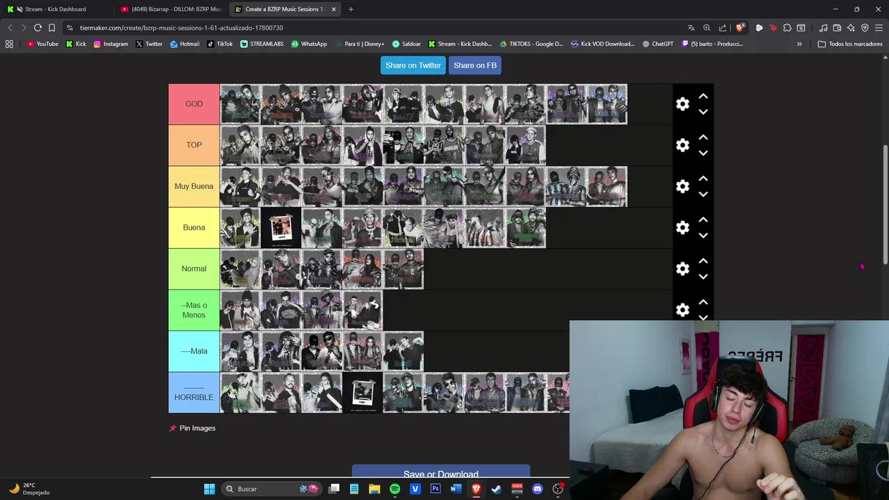Open settings gear for the Muy Buena tier
The image size is (889, 500).
click(683, 186)
